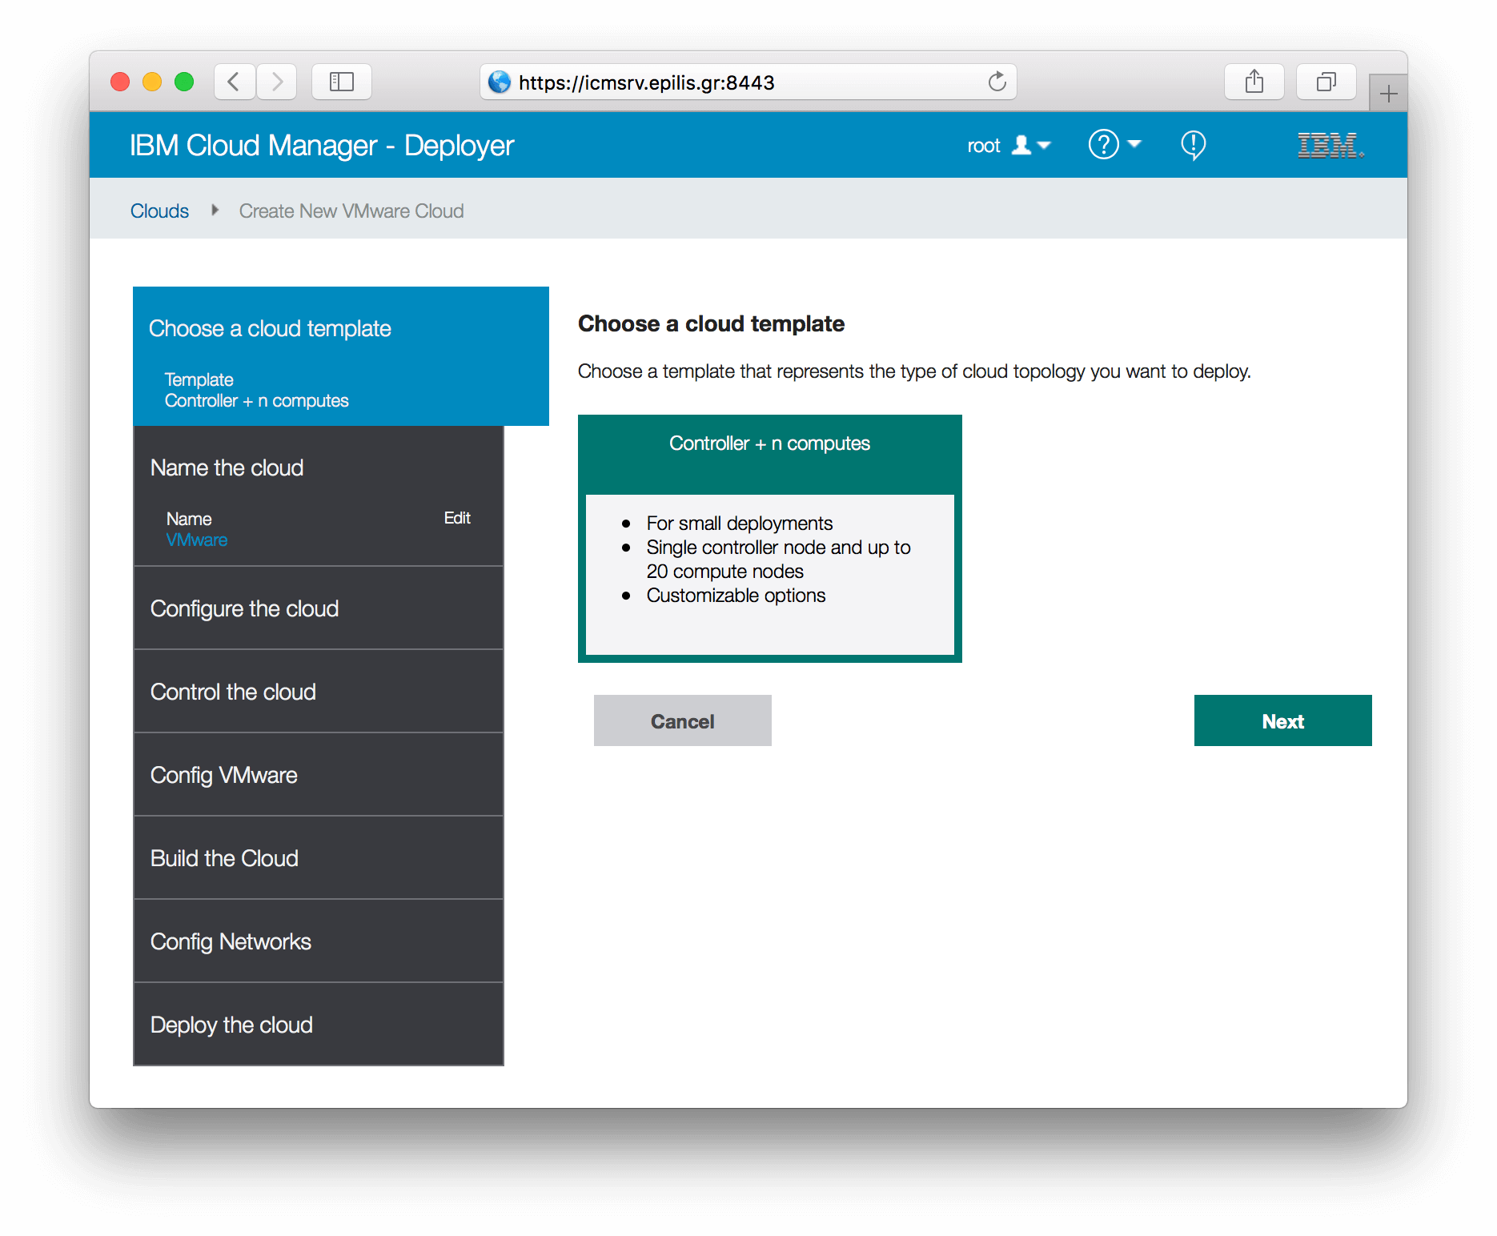Click the sidebar 'Controller + n computes' template value
Screen dimensions: 1497x1236
pos(257,400)
